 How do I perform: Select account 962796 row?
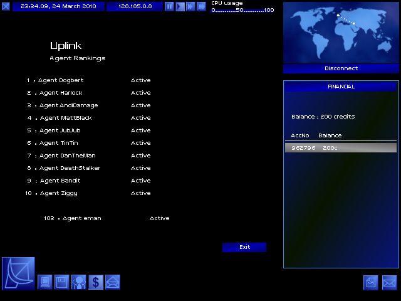341,148
